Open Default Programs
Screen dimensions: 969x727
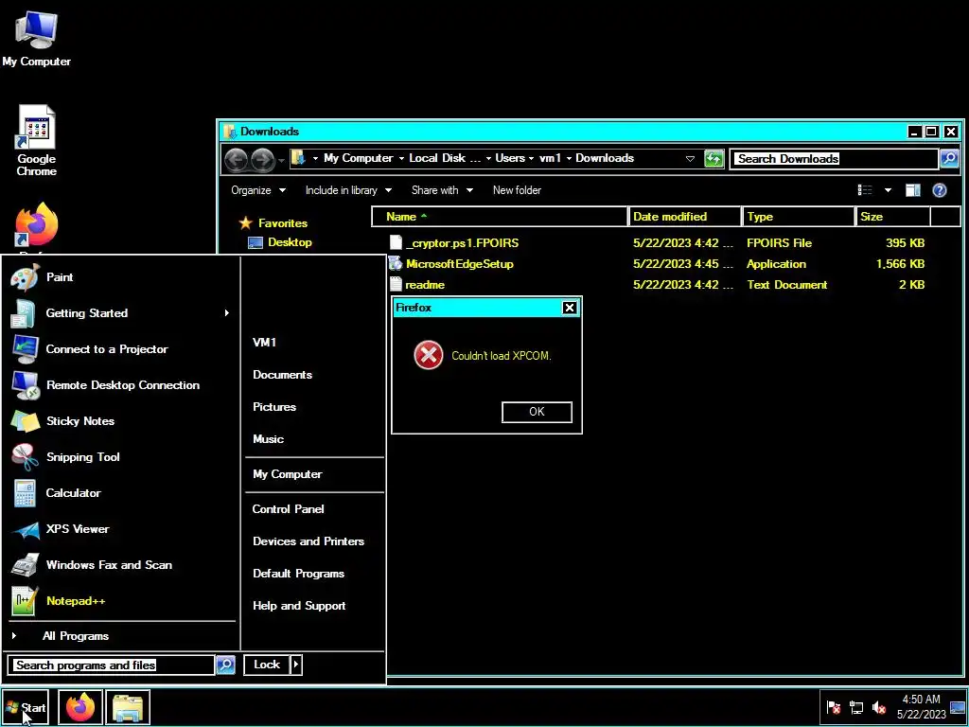coord(298,573)
